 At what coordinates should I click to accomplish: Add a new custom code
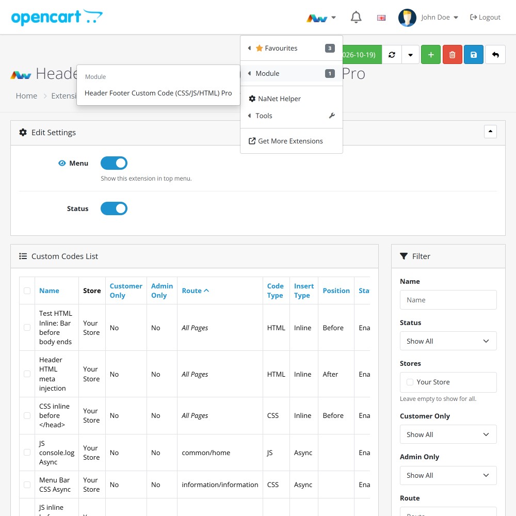click(x=431, y=55)
